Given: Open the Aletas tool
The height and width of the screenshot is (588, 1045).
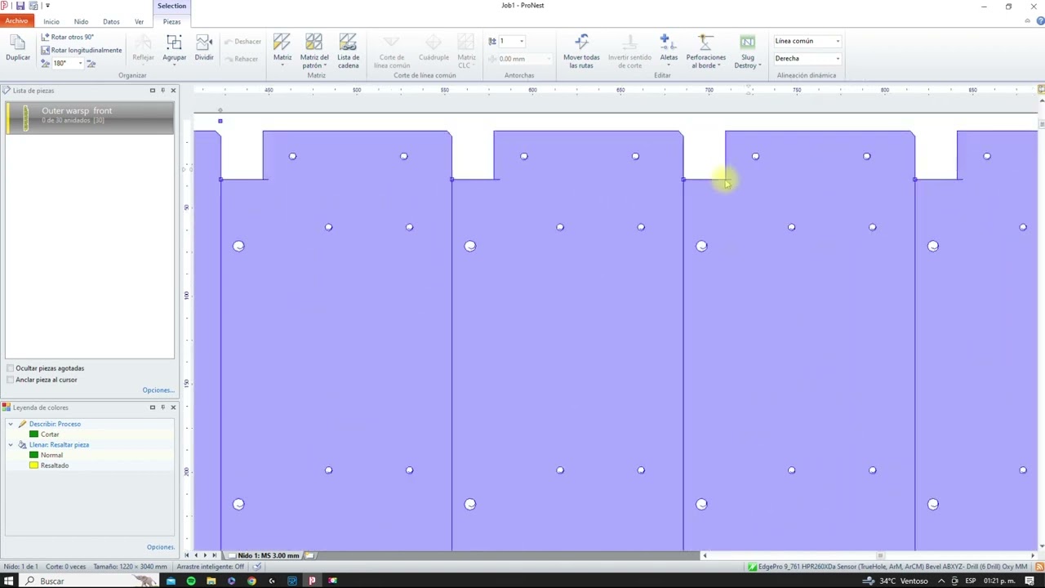Looking at the screenshot, I should [x=669, y=49].
